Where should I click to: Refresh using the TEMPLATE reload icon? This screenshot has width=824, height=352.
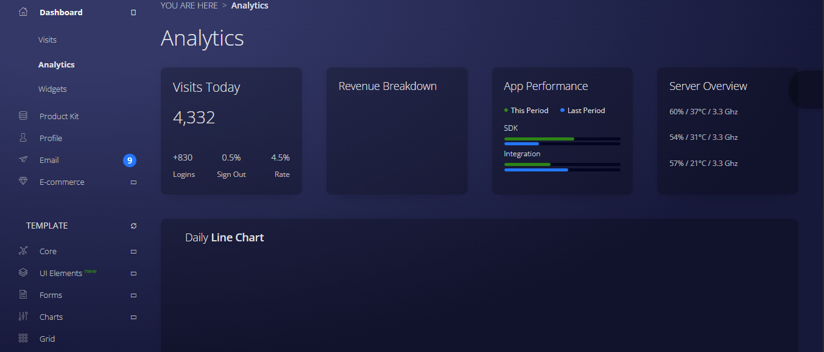click(x=133, y=226)
